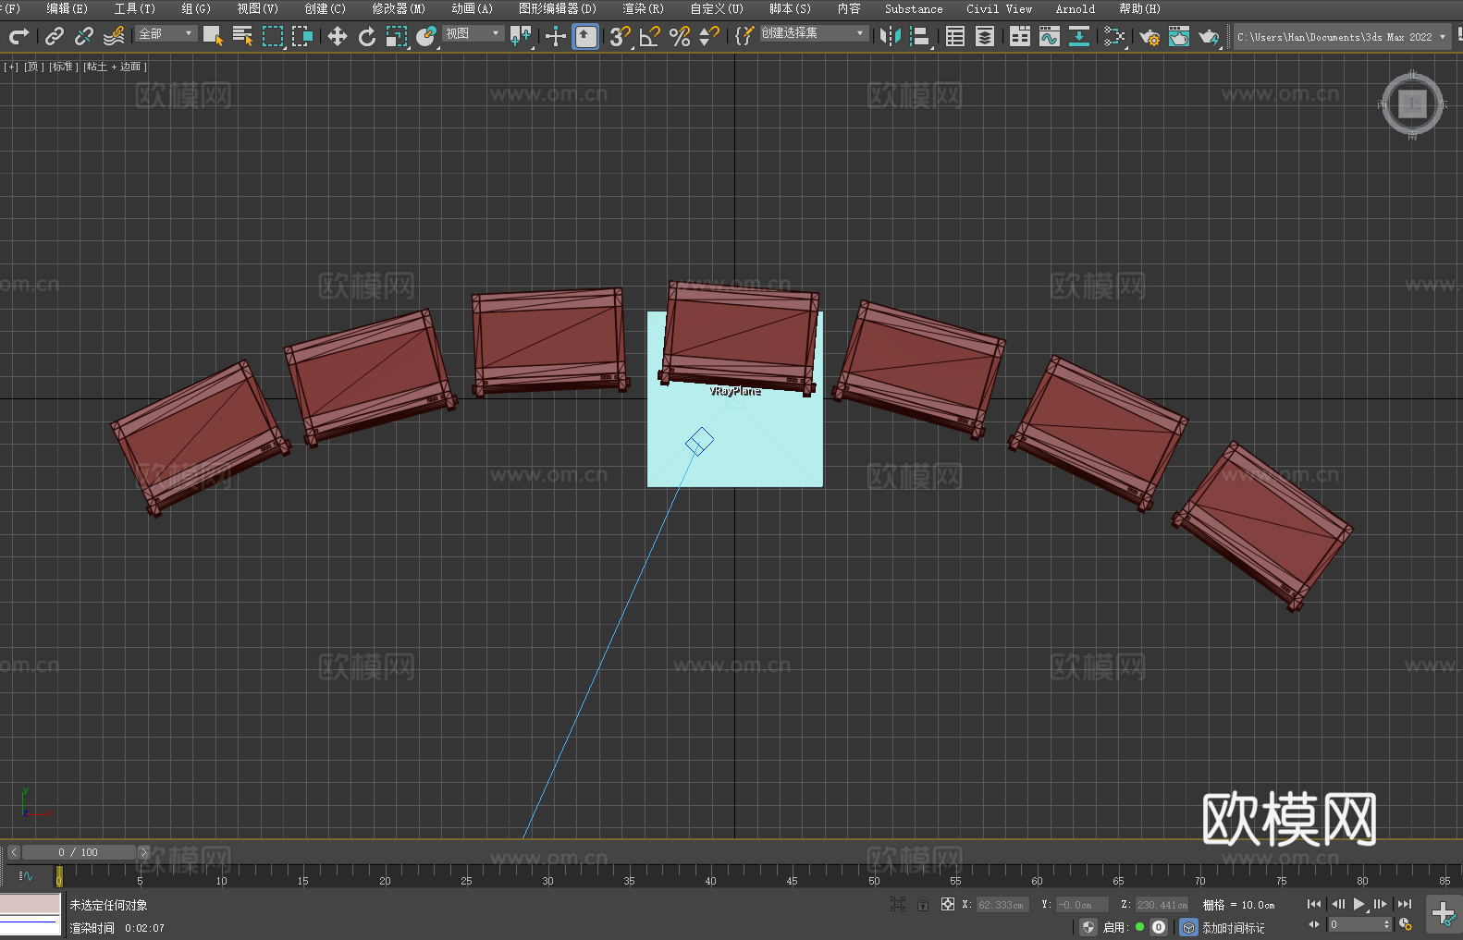Step to next frame
Screen dimensions: 1463x940
(1381, 904)
